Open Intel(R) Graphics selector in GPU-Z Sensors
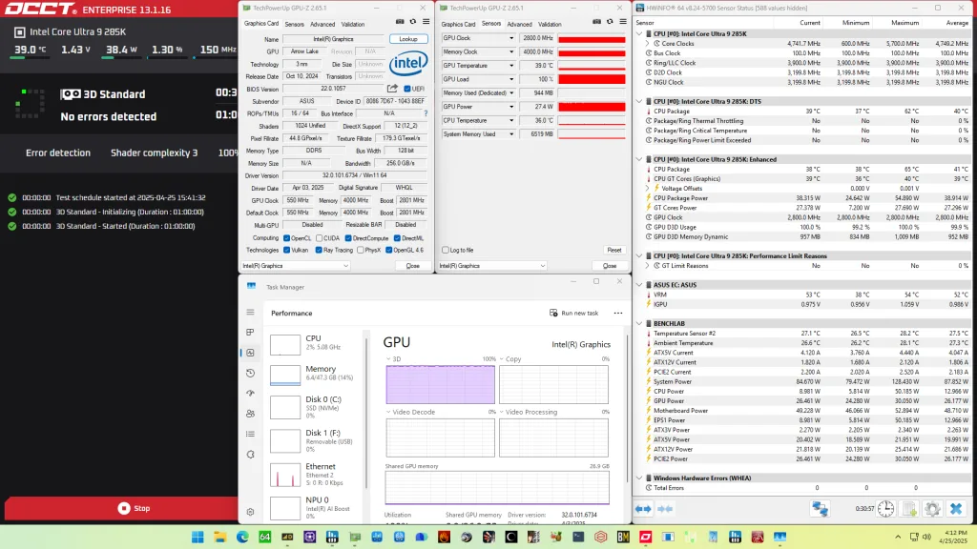 (x=492, y=266)
